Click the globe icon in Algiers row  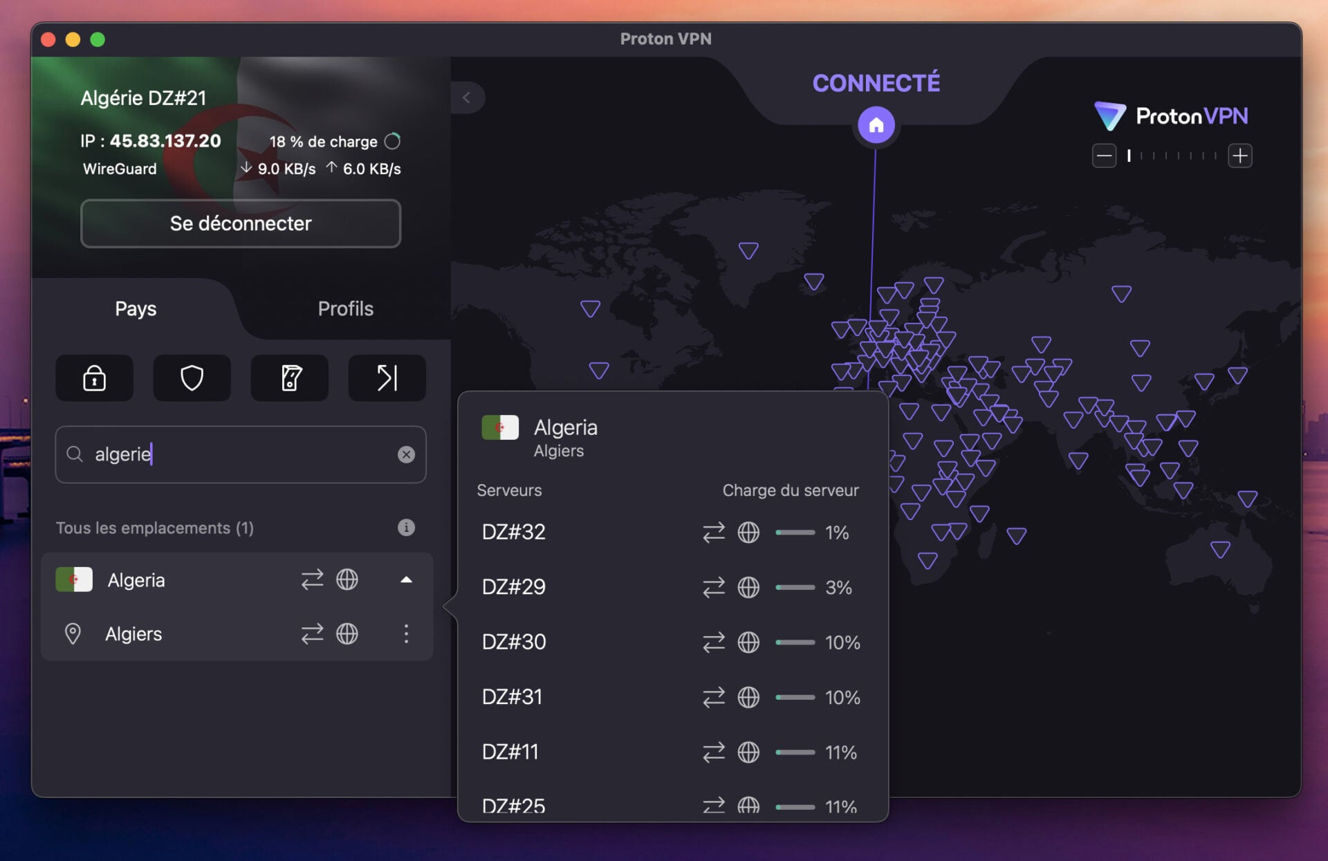347,633
